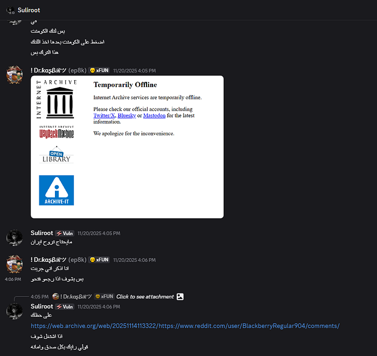Screen dimensions: 377x356
Task: Click the xFUN tag on the 4:06 PM message
Action: (99, 260)
